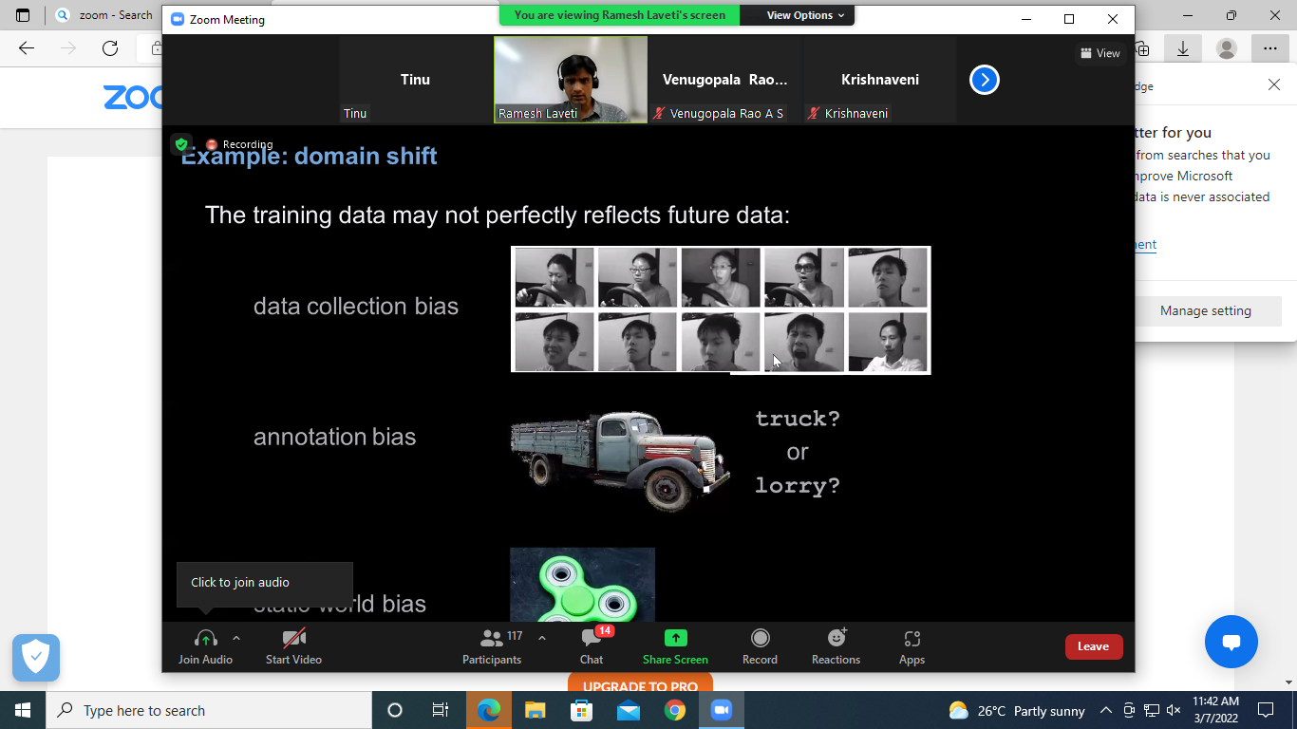1297x729 pixels.
Task: Open the Chat panel with 14 unread
Action: [x=592, y=646]
